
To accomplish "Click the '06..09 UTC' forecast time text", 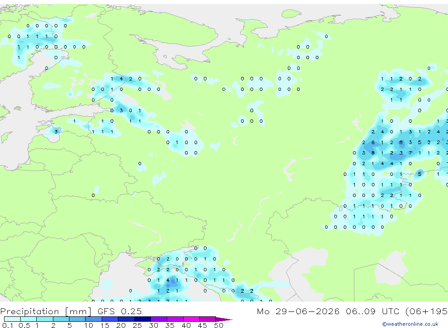I will 373,311.
